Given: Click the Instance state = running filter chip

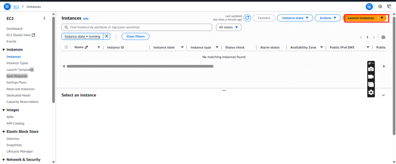Looking at the screenshot, I should click(82, 37).
